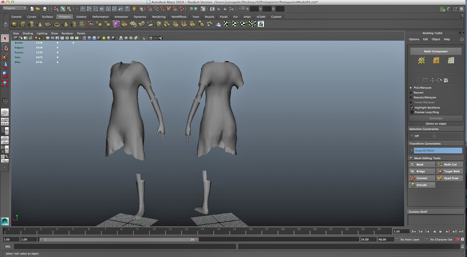Click the polygon cube shelf icon
This screenshot has height=257, width=467.
23,24
